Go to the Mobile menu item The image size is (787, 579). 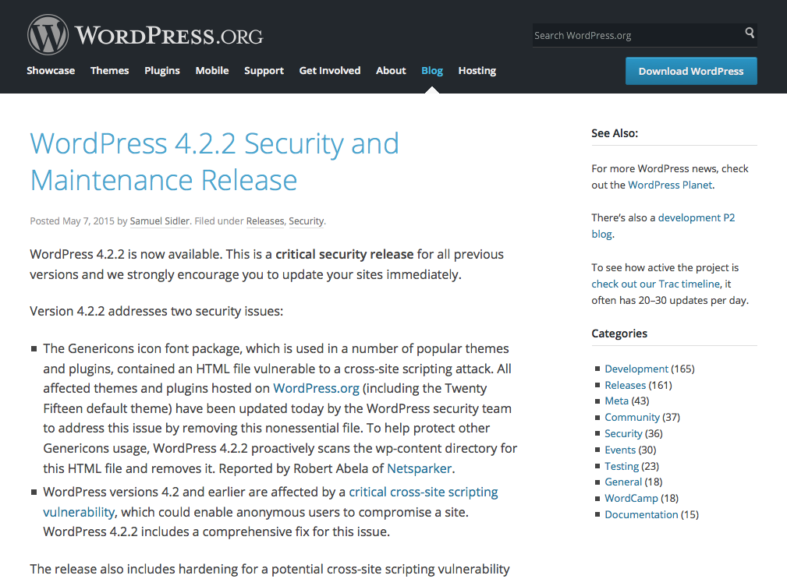212,71
